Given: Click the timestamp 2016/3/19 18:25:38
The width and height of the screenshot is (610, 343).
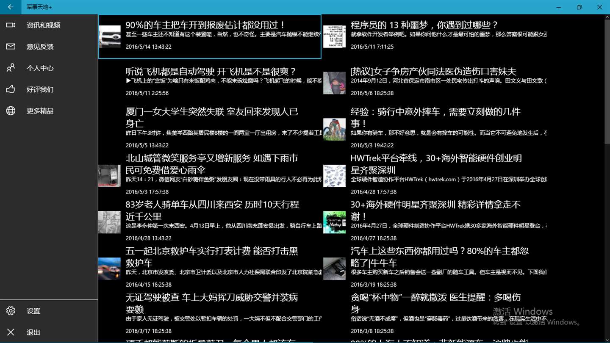Looking at the screenshot, I should [374, 285].
